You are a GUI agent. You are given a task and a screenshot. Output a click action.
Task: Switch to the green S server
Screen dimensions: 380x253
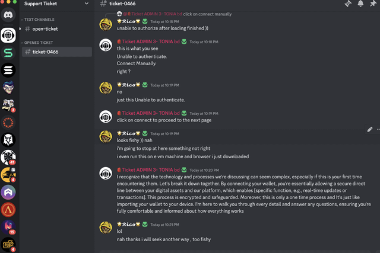point(8,53)
